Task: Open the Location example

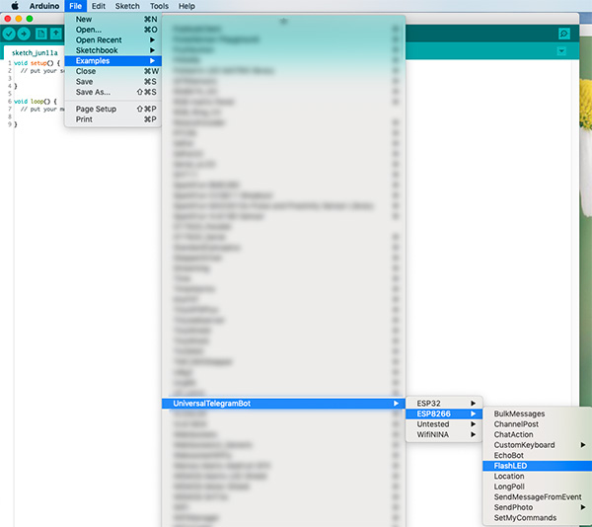Action: pyautogui.click(x=538, y=477)
